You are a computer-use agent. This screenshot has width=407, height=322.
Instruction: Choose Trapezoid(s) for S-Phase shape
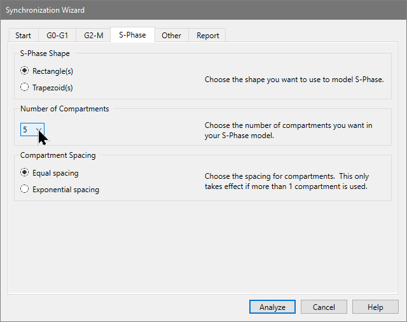coord(46,87)
